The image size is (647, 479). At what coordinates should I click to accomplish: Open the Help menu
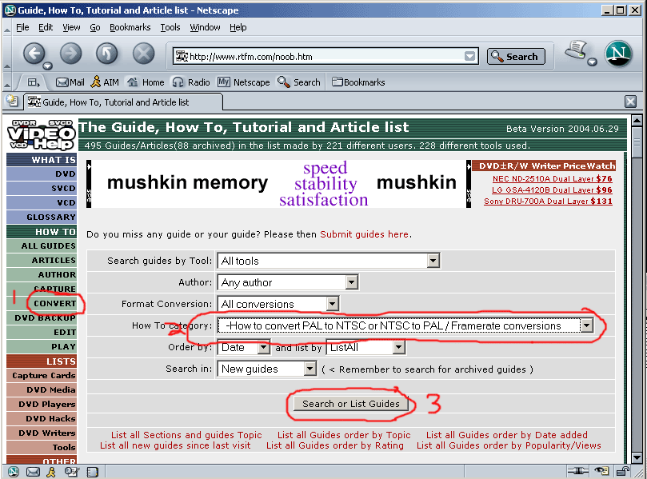point(238,28)
